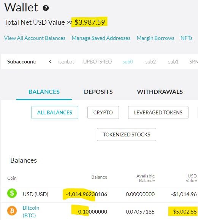Select the Balances tab
Screen dimensions: 198x220
pyautogui.click(x=44, y=92)
